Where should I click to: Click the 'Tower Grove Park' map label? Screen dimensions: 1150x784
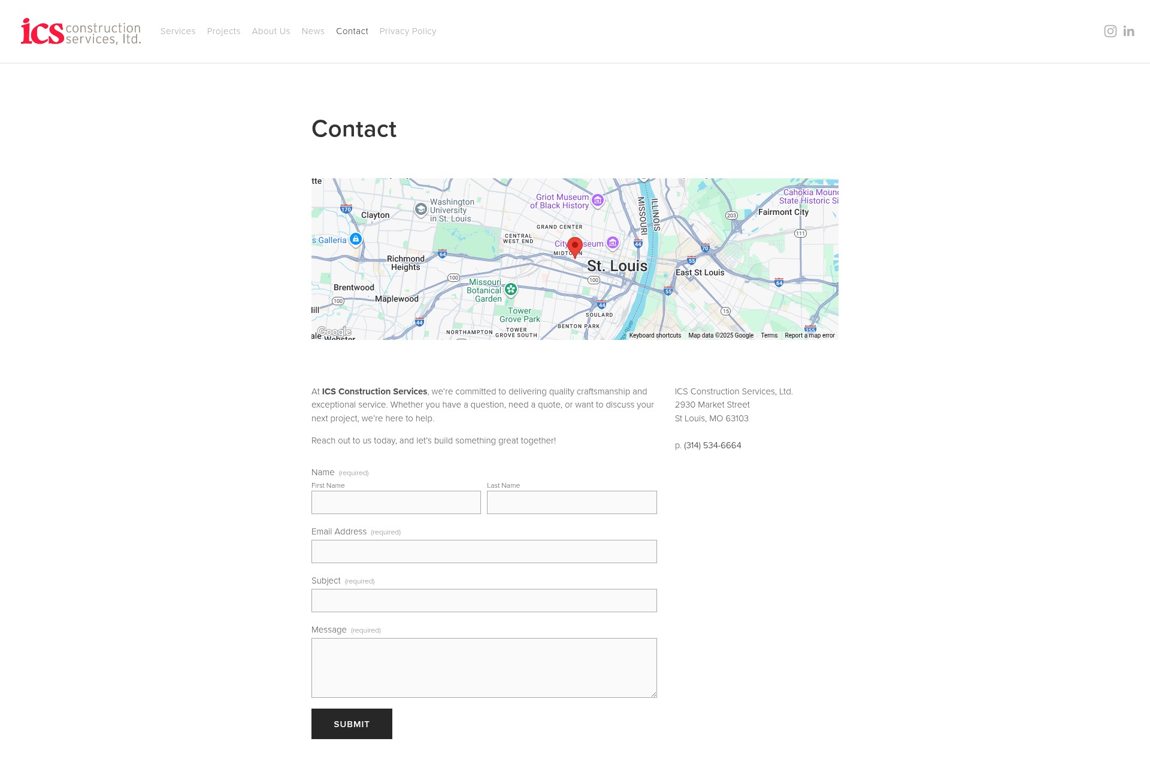point(520,315)
